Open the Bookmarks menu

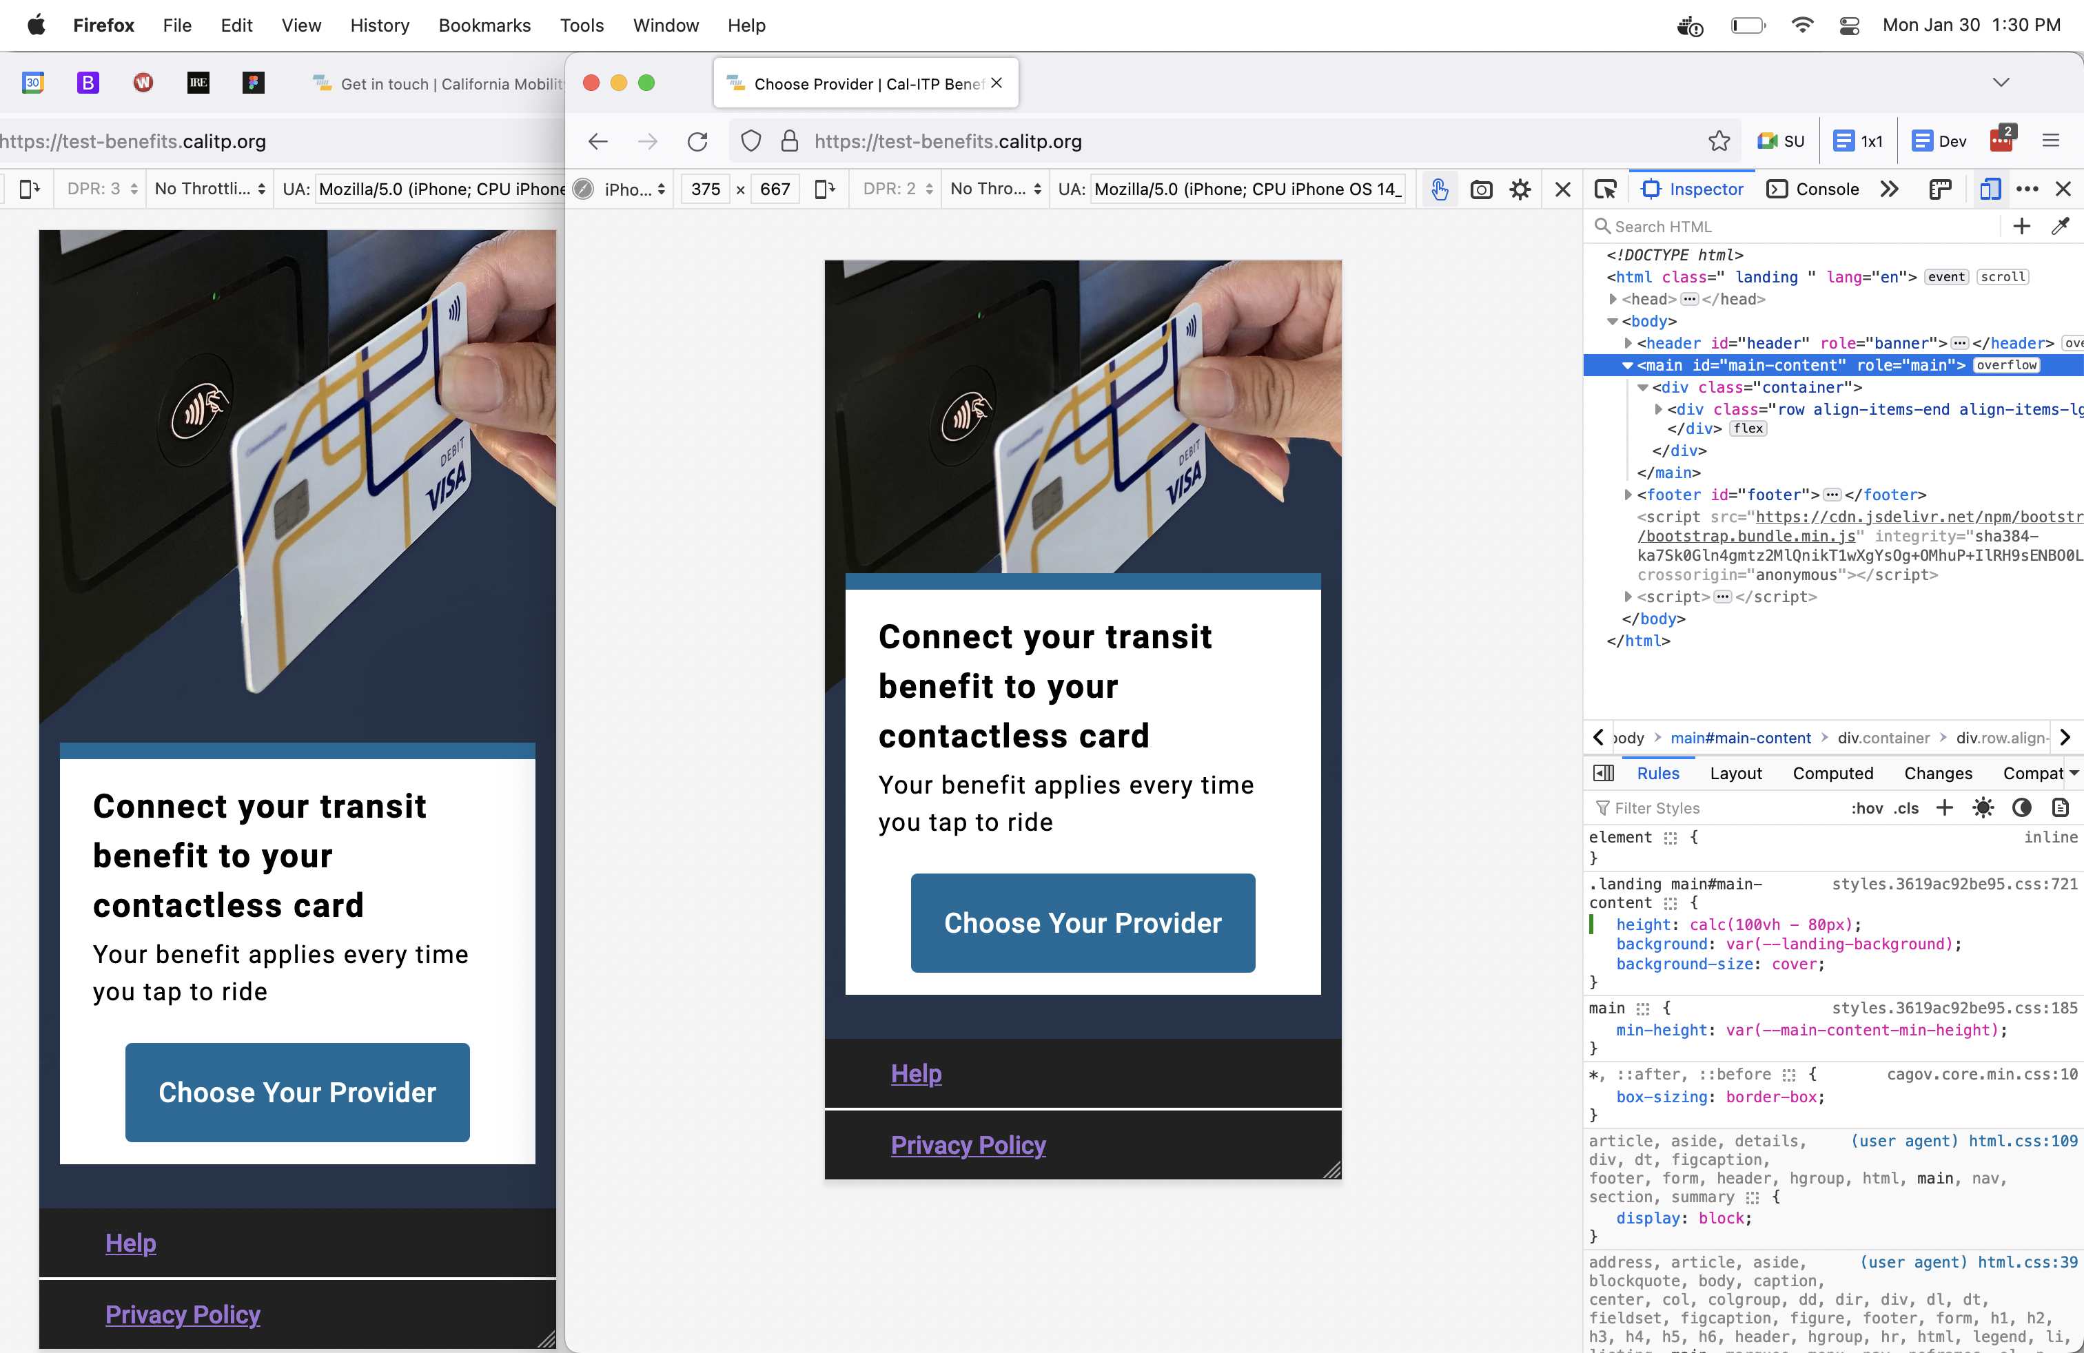tap(484, 25)
